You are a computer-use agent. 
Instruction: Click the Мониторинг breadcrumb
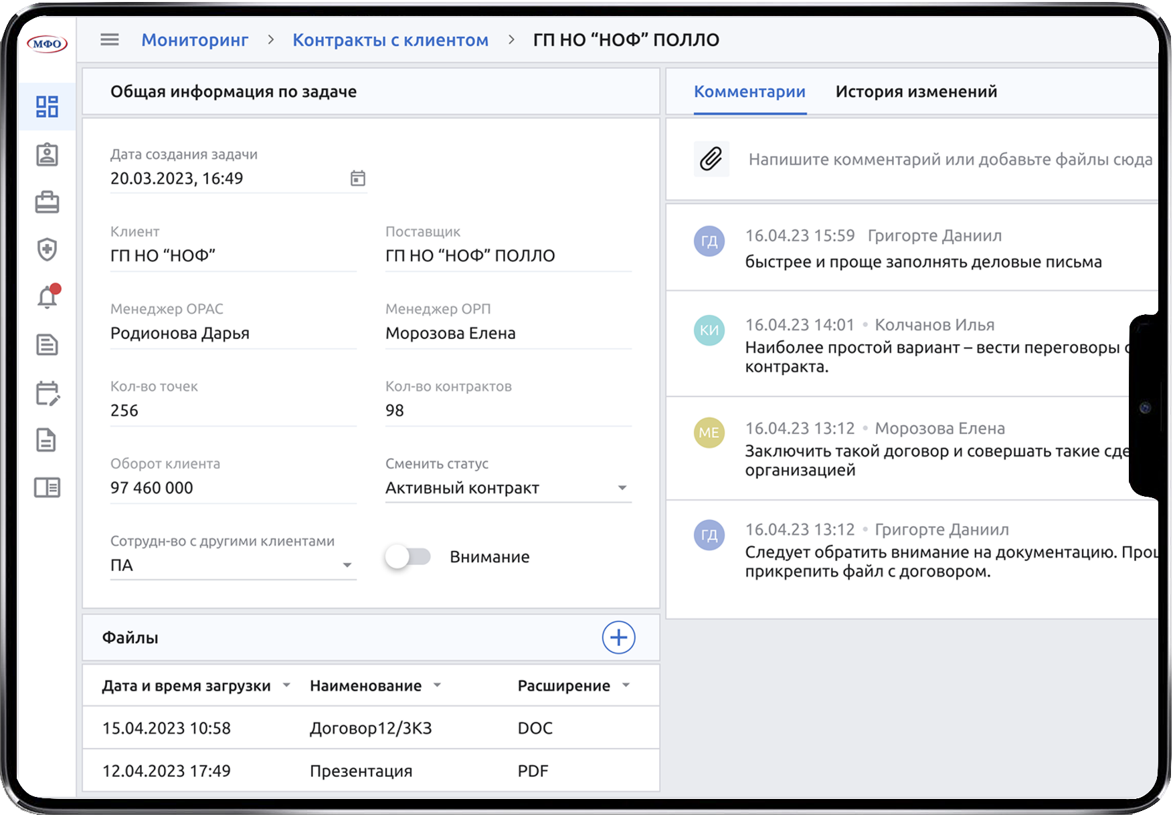click(195, 39)
